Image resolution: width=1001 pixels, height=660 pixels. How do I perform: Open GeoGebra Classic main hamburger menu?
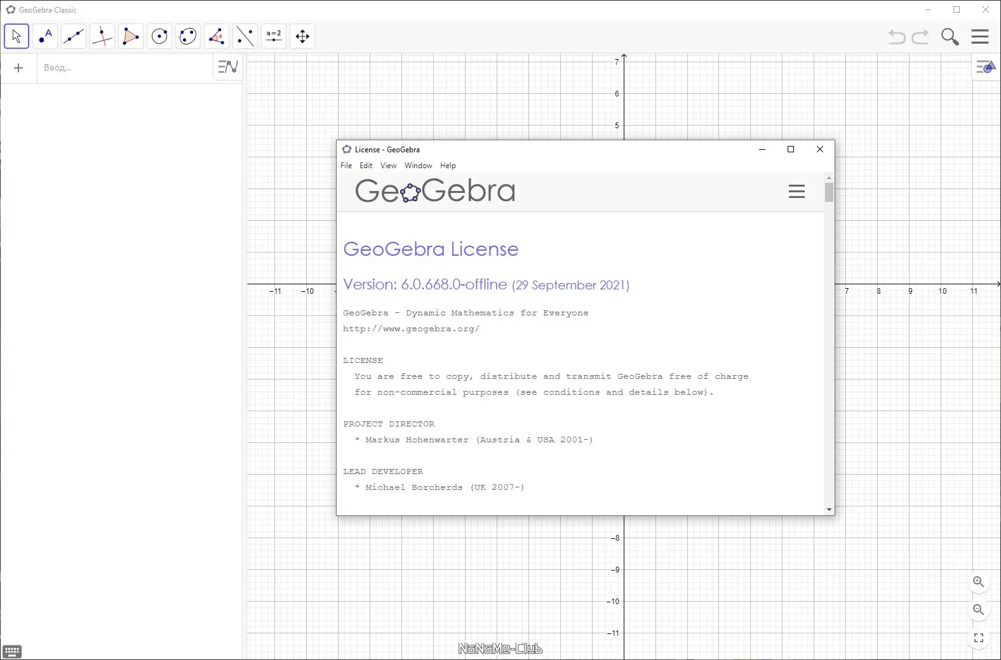(x=980, y=37)
